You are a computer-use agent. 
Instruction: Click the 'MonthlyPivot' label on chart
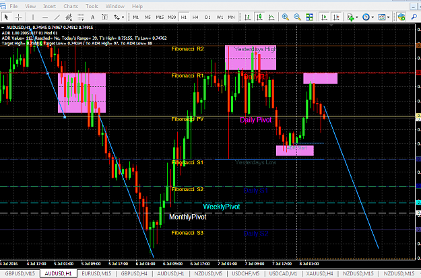(x=188, y=217)
